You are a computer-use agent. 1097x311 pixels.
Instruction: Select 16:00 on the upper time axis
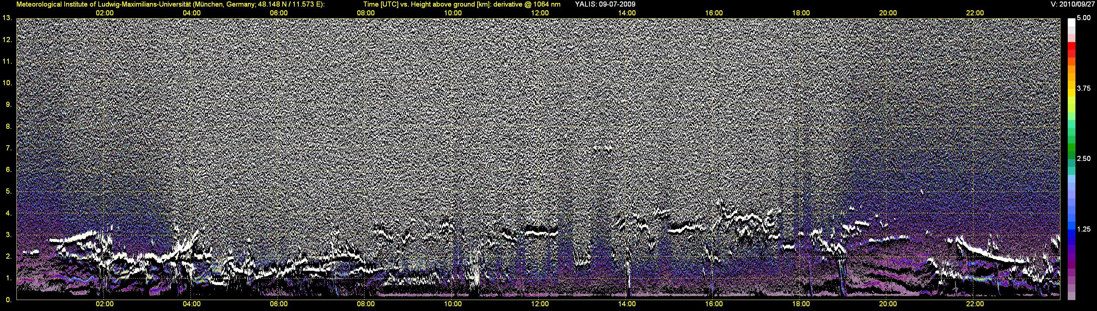tap(714, 13)
